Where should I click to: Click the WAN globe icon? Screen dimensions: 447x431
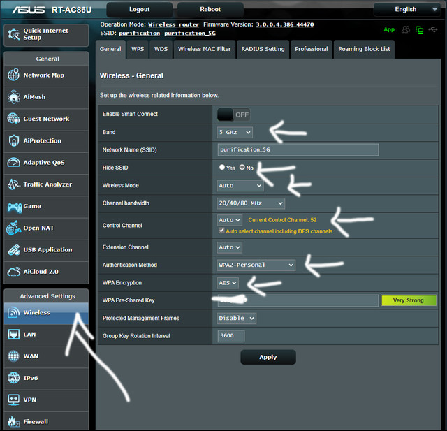[x=13, y=356]
